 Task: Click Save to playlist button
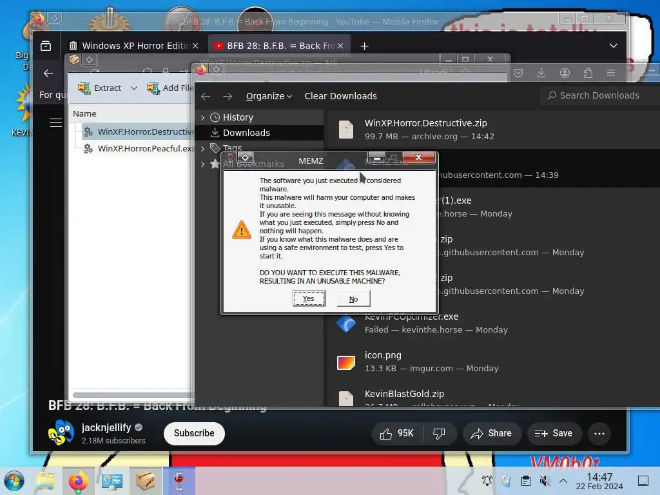(x=554, y=434)
